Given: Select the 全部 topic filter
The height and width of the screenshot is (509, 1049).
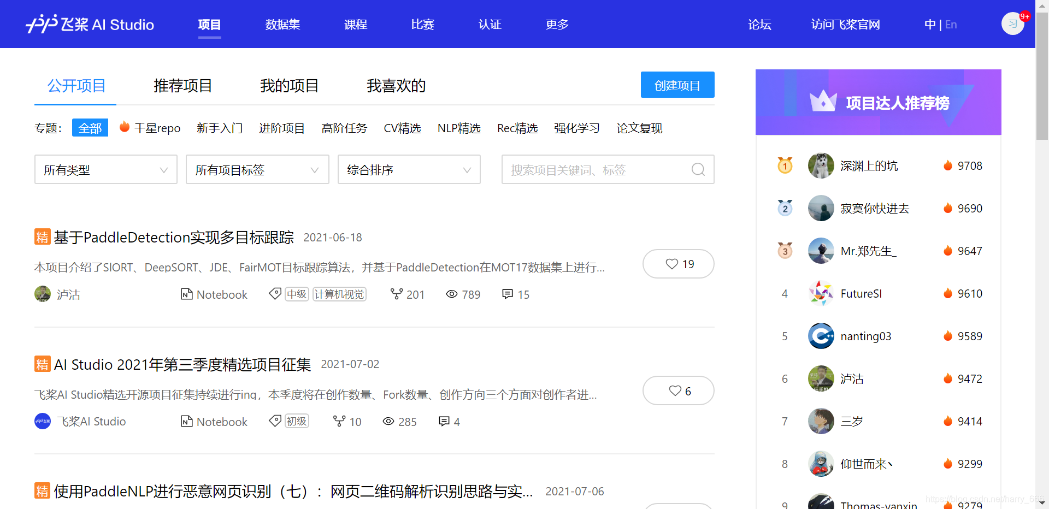Looking at the screenshot, I should pyautogui.click(x=90, y=128).
